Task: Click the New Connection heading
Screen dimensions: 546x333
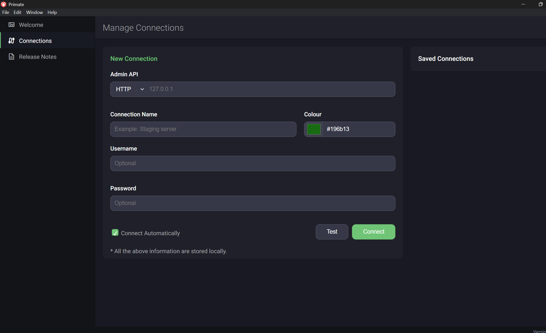Action: tap(134, 59)
